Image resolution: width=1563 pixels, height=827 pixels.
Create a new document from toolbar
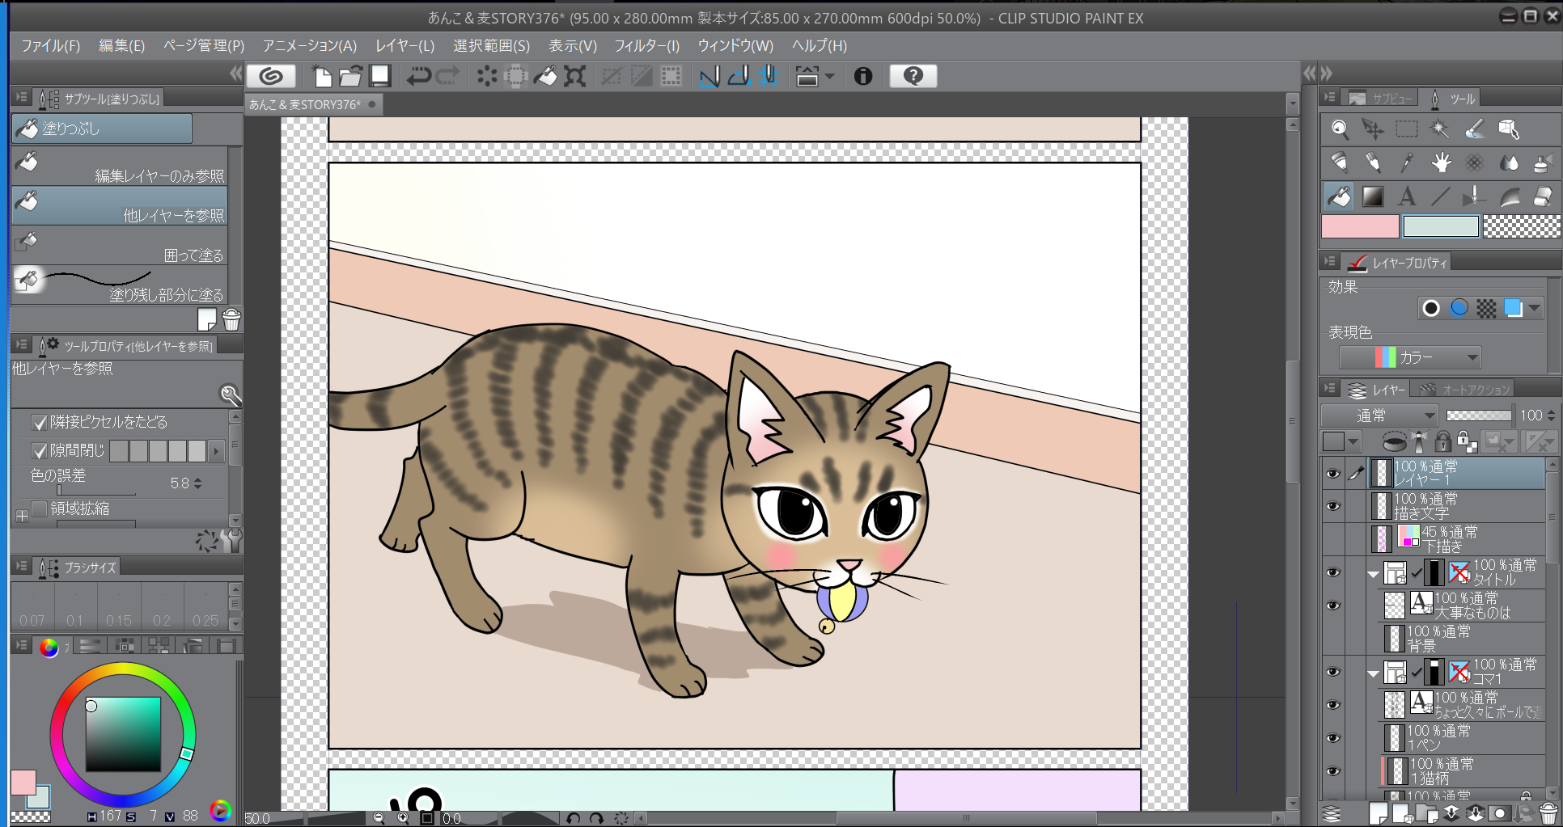point(322,76)
